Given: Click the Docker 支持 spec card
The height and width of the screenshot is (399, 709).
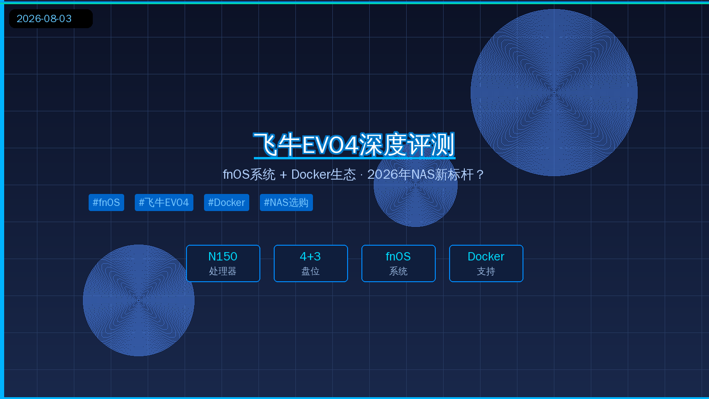Looking at the screenshot, I should [486, 263].
